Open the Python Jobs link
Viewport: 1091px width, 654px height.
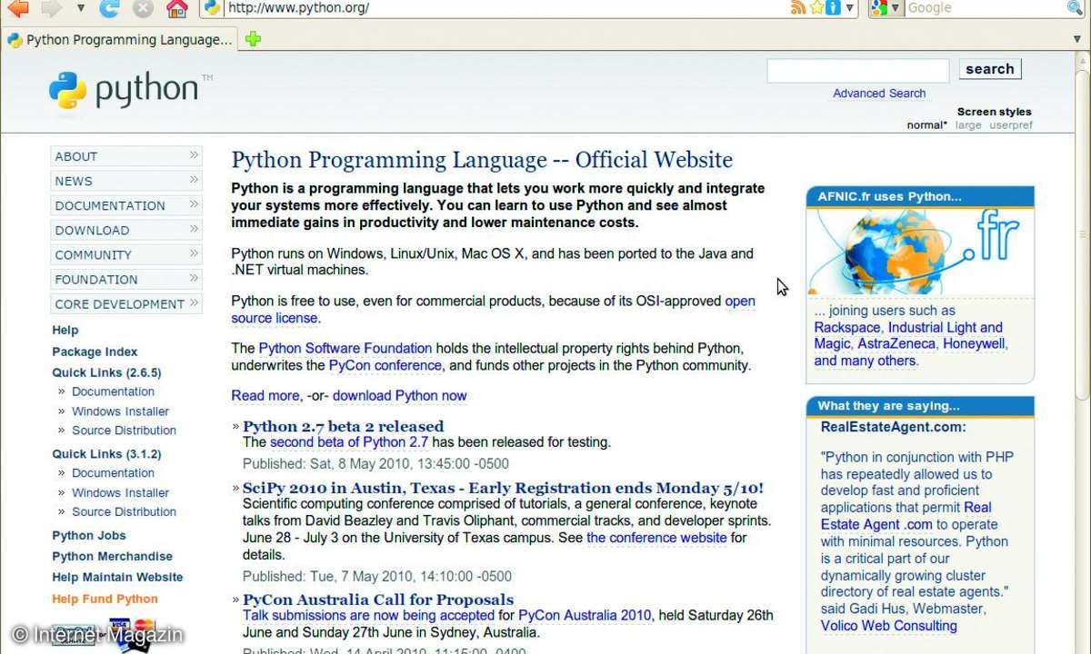[x=89, y=535]
